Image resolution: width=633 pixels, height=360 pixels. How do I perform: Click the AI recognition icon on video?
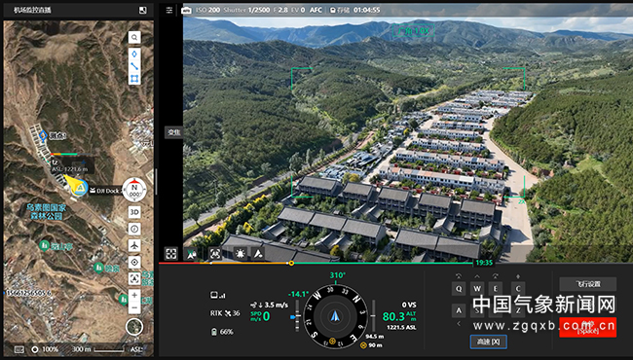coord(215,253)
